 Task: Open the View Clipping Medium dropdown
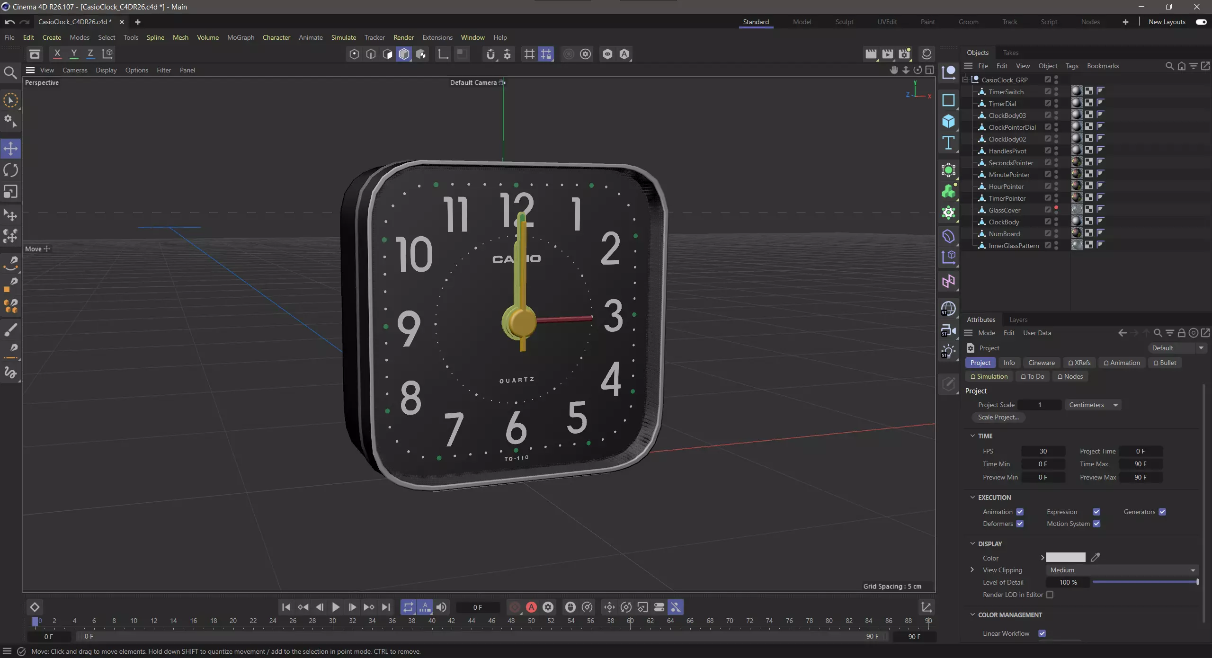[x=1122, y=570]
